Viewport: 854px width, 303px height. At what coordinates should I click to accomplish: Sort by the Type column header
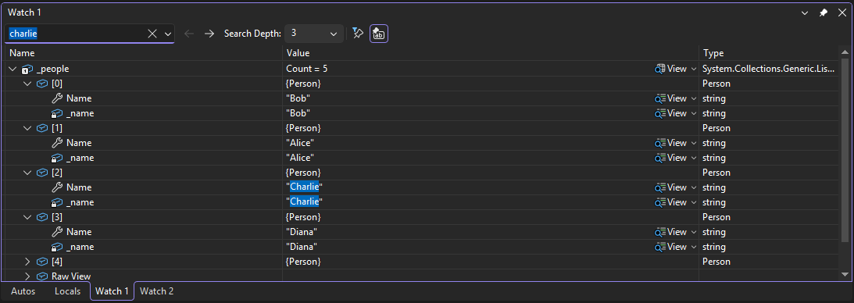coord(769,53)
